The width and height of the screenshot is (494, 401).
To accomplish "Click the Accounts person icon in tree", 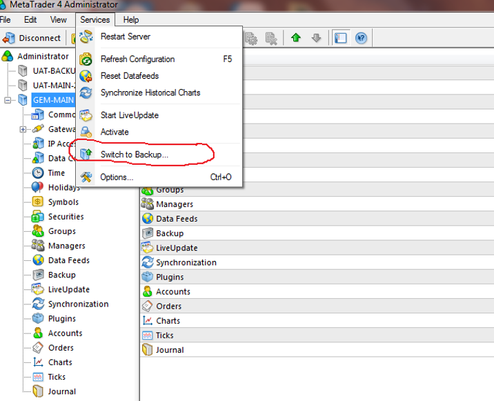I will click(x=38, y=333).
